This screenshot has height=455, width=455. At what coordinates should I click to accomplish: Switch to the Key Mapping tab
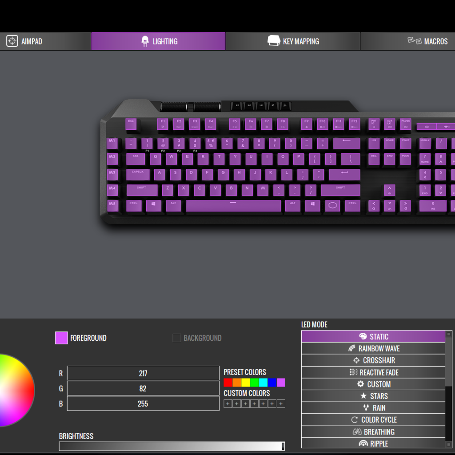293,41
